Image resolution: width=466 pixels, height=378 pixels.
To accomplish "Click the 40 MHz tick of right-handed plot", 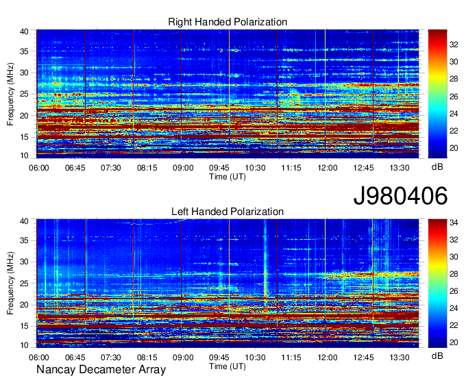I will [24, 32].
